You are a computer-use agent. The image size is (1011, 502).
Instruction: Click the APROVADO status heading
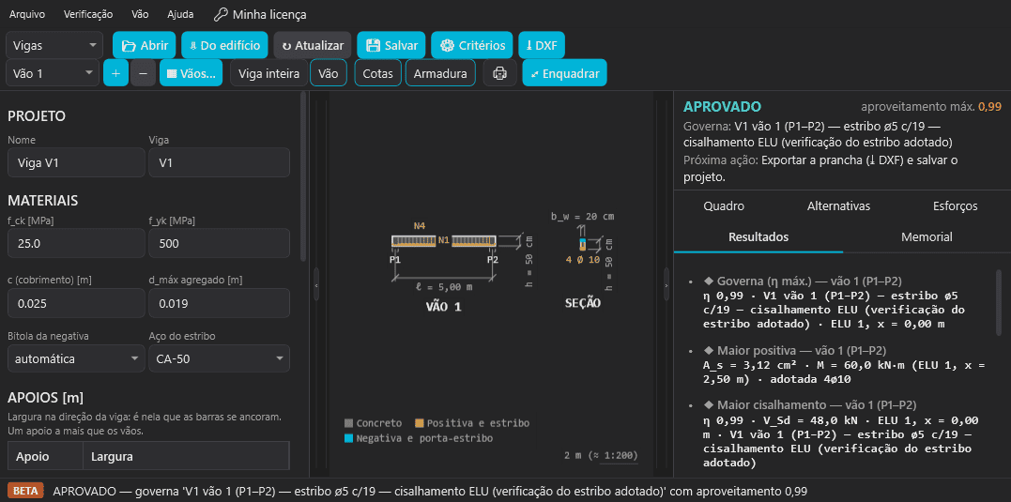click(x=722, y=107)
